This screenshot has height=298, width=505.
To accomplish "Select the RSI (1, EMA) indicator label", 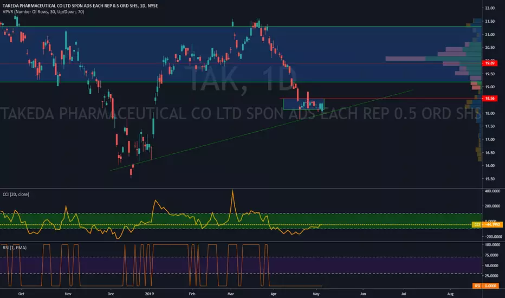I will [x=15, y=248].
